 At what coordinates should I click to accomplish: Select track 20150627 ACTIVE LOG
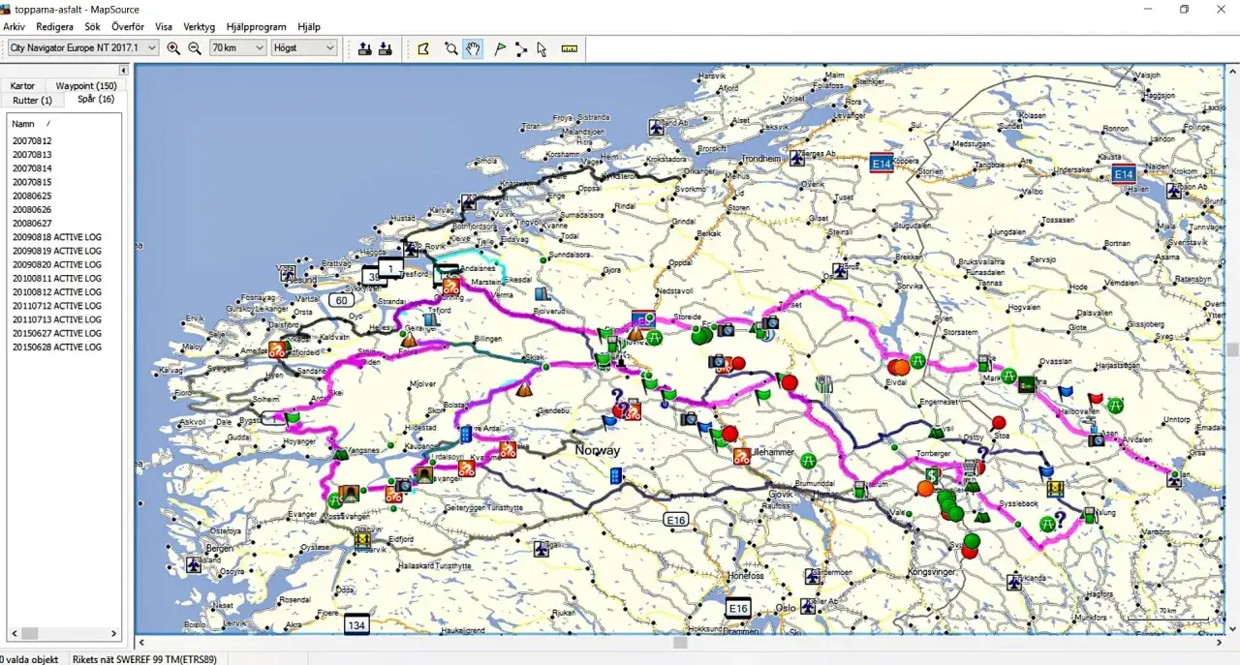tap(57, 333)
